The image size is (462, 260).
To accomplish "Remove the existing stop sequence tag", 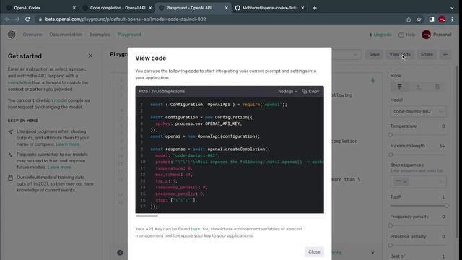I will 406,182.
